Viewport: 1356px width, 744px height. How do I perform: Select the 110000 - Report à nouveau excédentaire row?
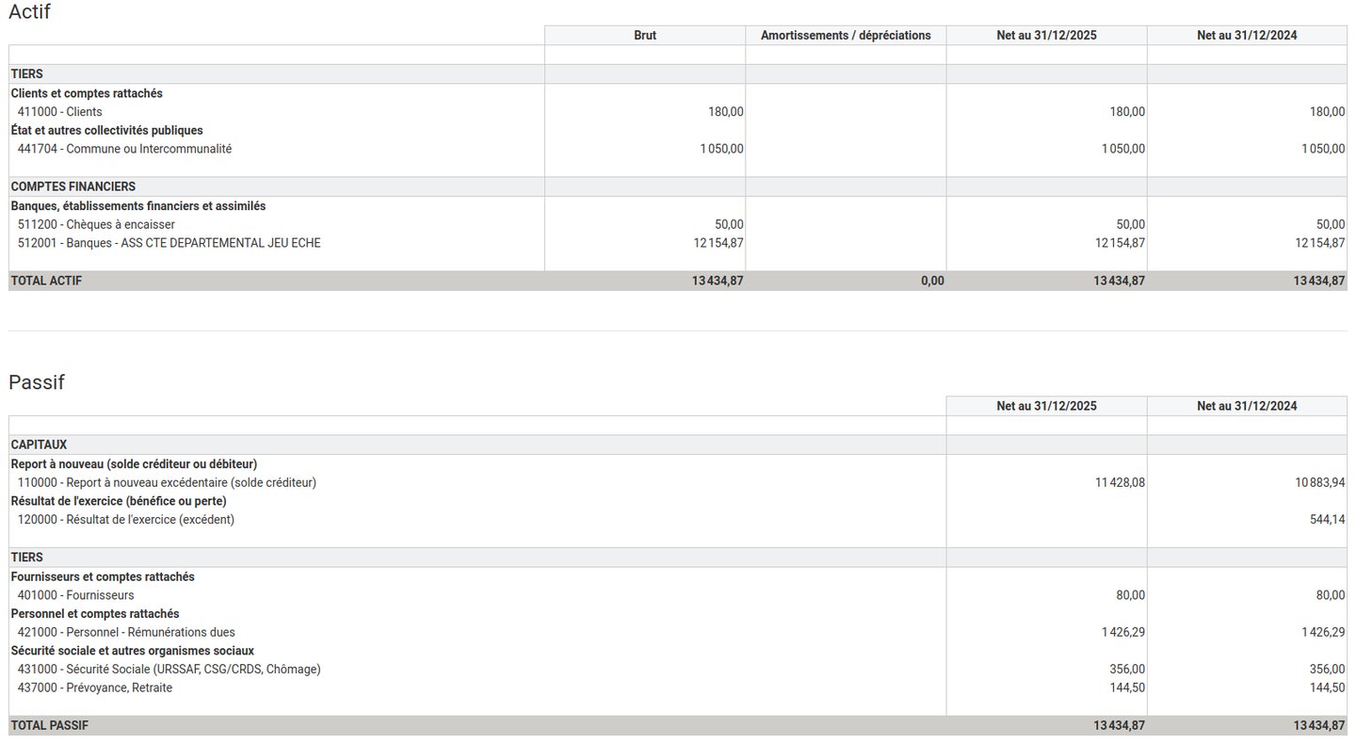tap(167, 482)
